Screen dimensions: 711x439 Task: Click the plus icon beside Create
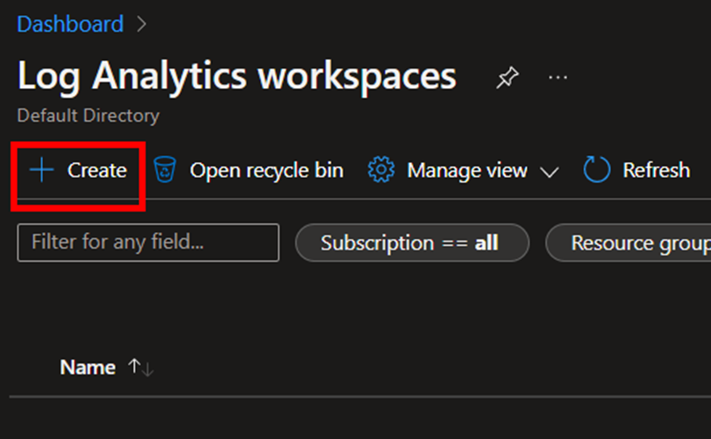(41, 170)
